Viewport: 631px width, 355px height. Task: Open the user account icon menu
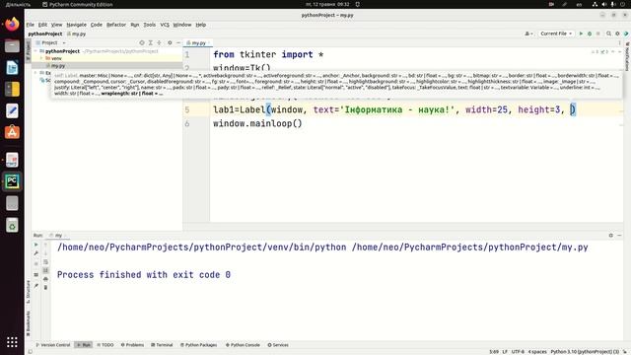coord(528,34)
